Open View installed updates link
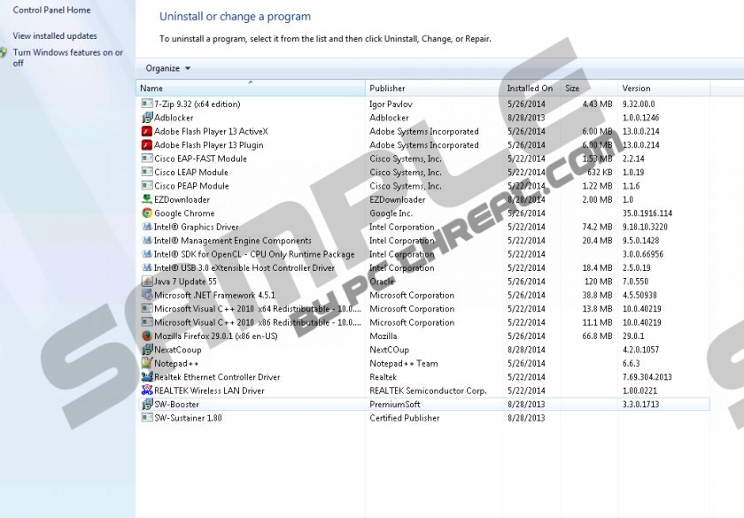744x518 pixels. tap(55, 35)
